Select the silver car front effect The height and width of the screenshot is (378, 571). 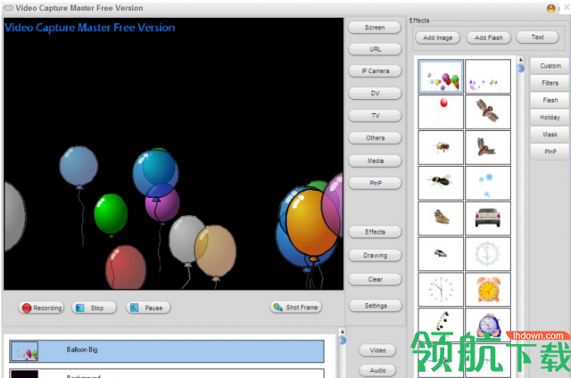pyautogui.click(x=488, y=218)
